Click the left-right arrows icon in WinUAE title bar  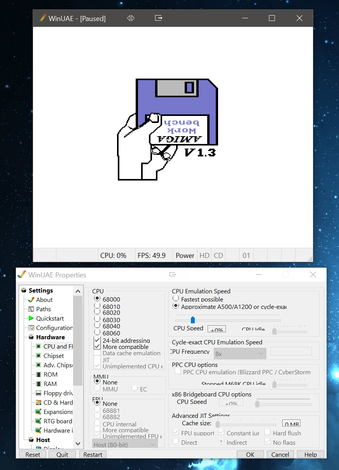pyautogui.click(x=131, y=18)
